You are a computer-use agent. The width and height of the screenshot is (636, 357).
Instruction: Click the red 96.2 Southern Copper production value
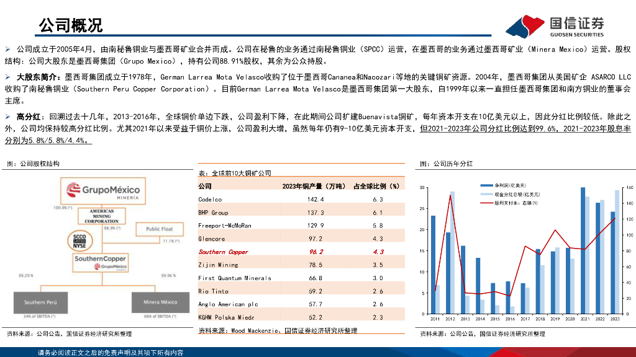pos(316,252)
